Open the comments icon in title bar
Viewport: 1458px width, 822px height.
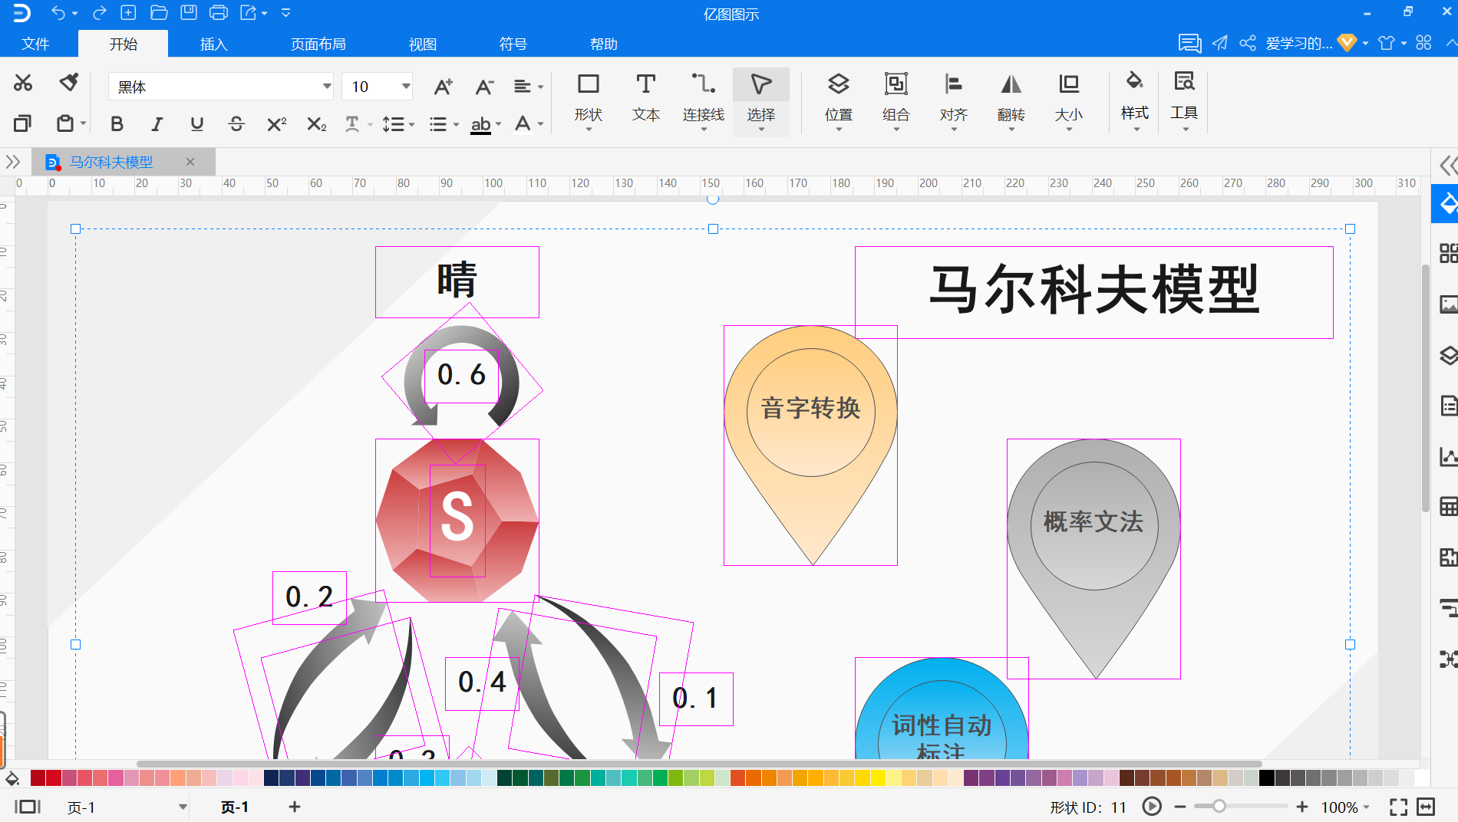pyautogui.click(x=1189, y=43)
